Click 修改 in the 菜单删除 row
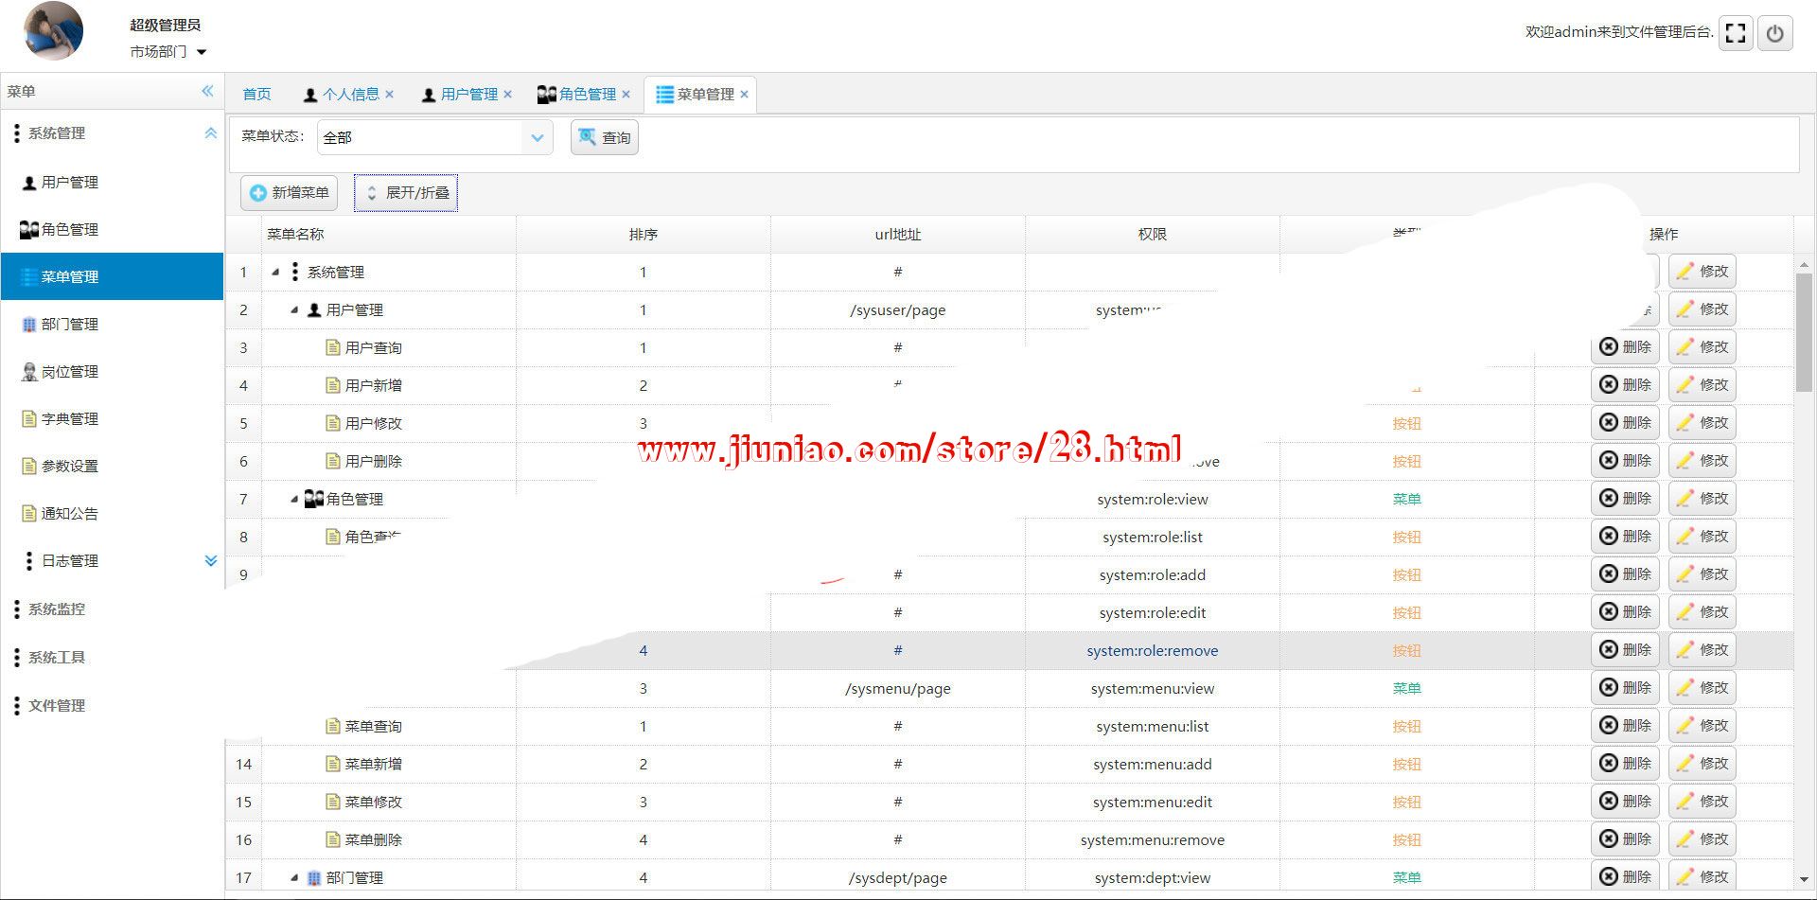 coord(1702,839)
